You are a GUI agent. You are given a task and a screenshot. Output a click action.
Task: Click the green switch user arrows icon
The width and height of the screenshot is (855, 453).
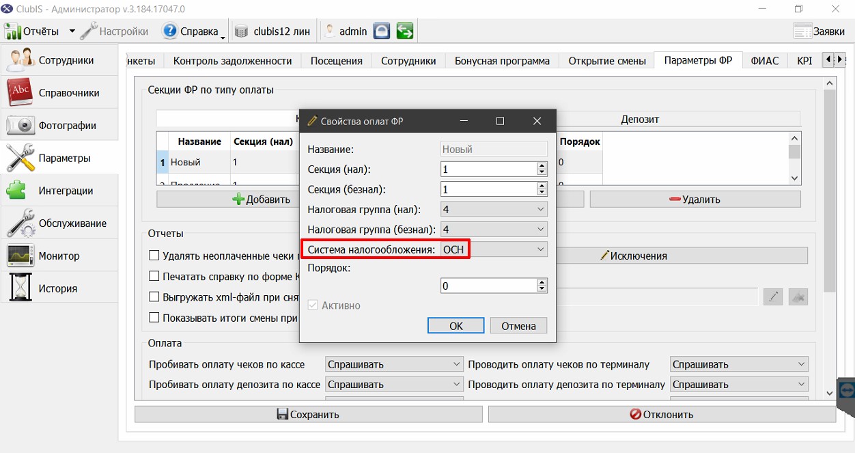(x=405, y=31)
